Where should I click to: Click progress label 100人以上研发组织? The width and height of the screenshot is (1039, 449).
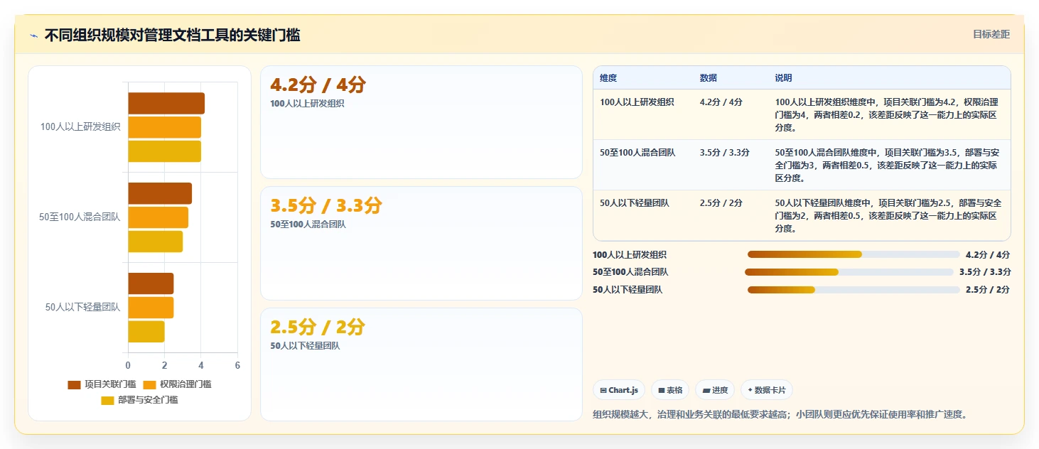click(x=630, y=254)
